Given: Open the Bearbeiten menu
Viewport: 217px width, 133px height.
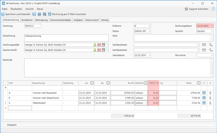Looking at the screenshot, I should click(x=16, y=9).
